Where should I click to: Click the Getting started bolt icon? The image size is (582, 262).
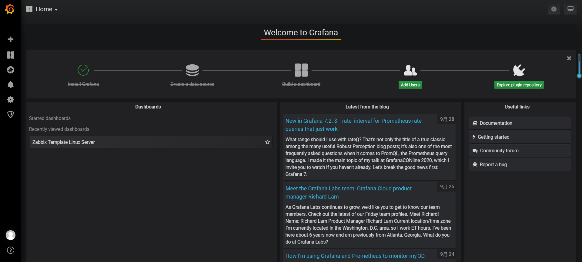474,137
